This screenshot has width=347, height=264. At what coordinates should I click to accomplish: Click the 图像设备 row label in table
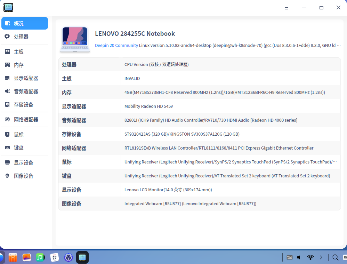[x=72, y=203]
